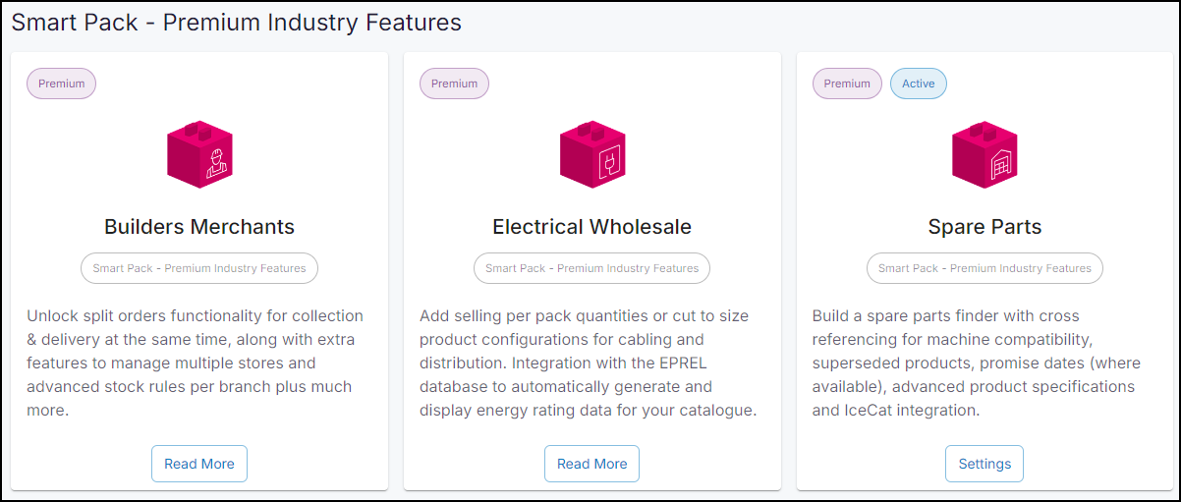Click the Premium badge on Builders Merchants card
The image size is (1181, 502).
62,84
